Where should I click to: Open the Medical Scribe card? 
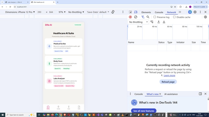point(64,46)
